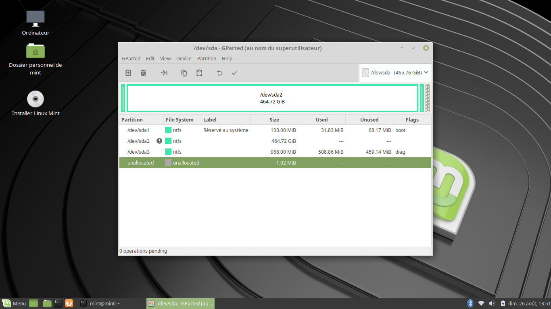The width and height of the screenshot is (551, 309).
Task: Click the Copy partition icon
Action: 184,73
